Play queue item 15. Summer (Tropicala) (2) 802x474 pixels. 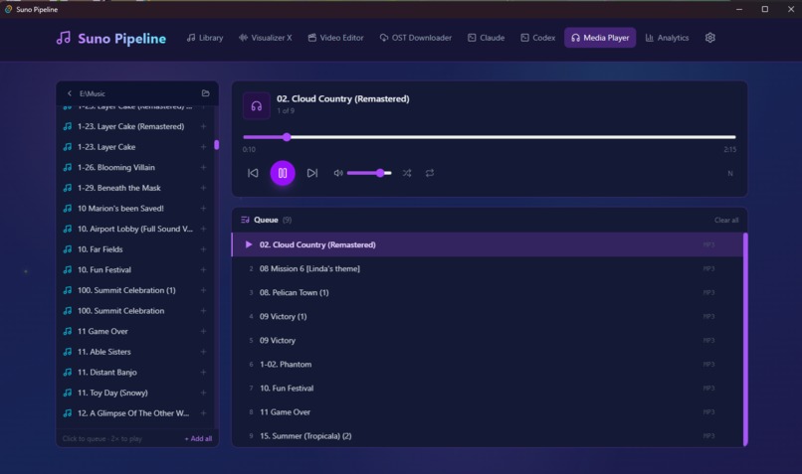coord(487,435)
